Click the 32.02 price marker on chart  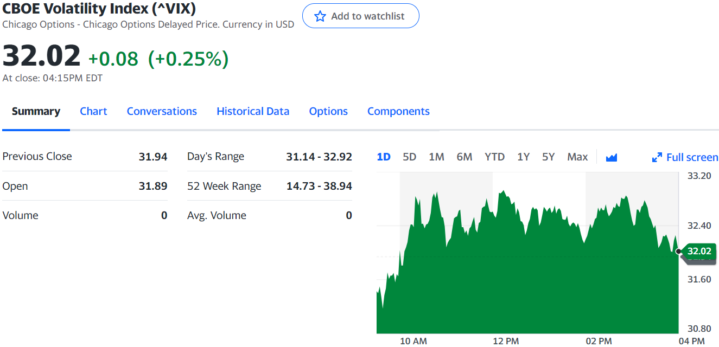tap(698, 251)
